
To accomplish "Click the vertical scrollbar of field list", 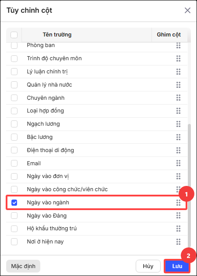I will tap(189, 186).
